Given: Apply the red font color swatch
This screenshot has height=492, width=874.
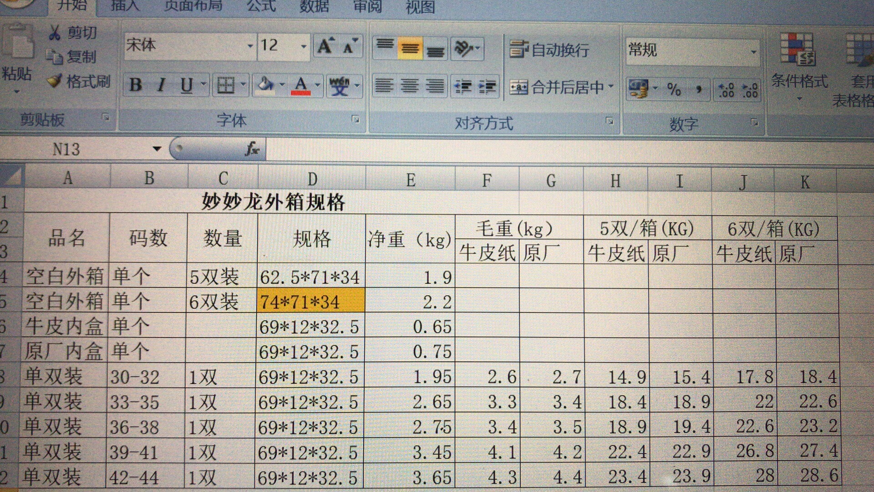Looking at the screenshot, I should tap(301, 85).
